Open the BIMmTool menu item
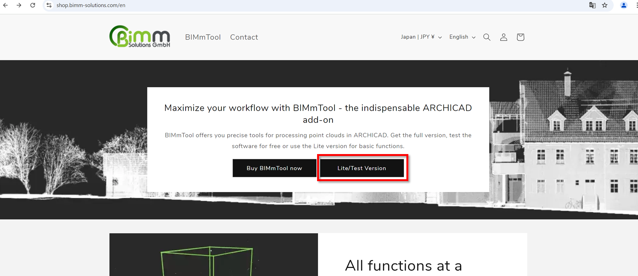The image size is (638, 276). point(203,37)
